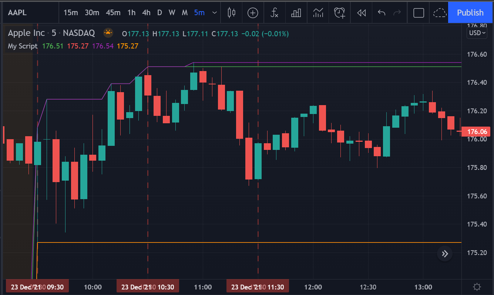Select the Weekly interval
This screenshot has width=494, height=295.
172,12
